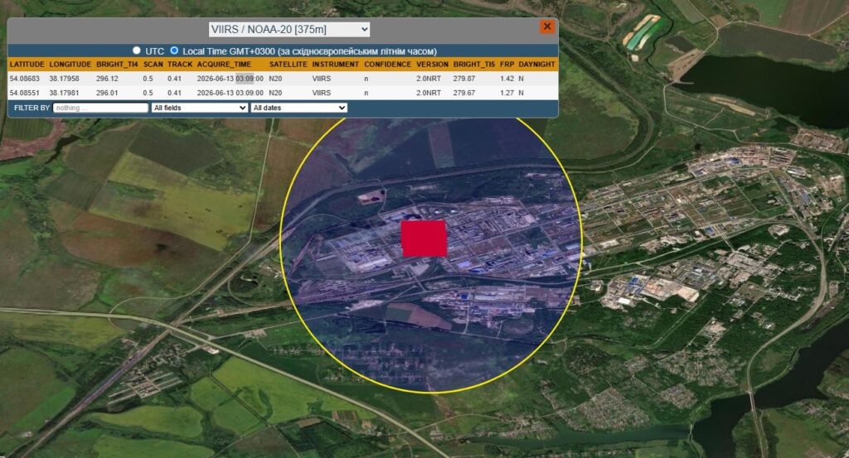Click the SATELLITE column header
The width and height of the screenshot is (849, 458).
coord(288,64)
